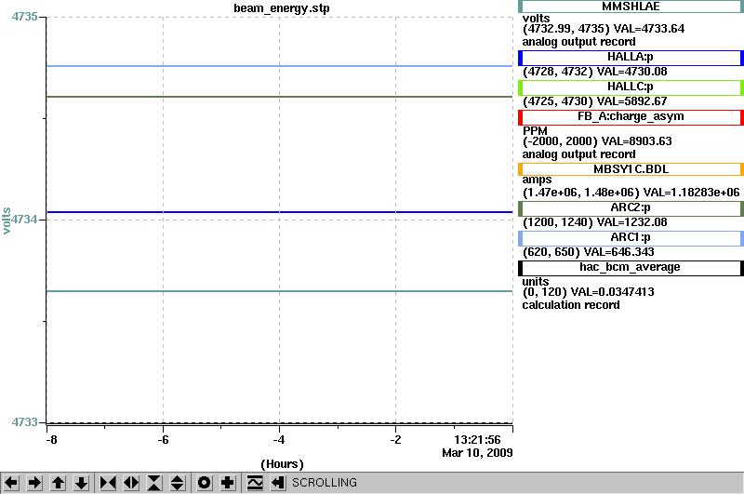Select the MMSHLAE curve in the legend

(x=631, y=7)
